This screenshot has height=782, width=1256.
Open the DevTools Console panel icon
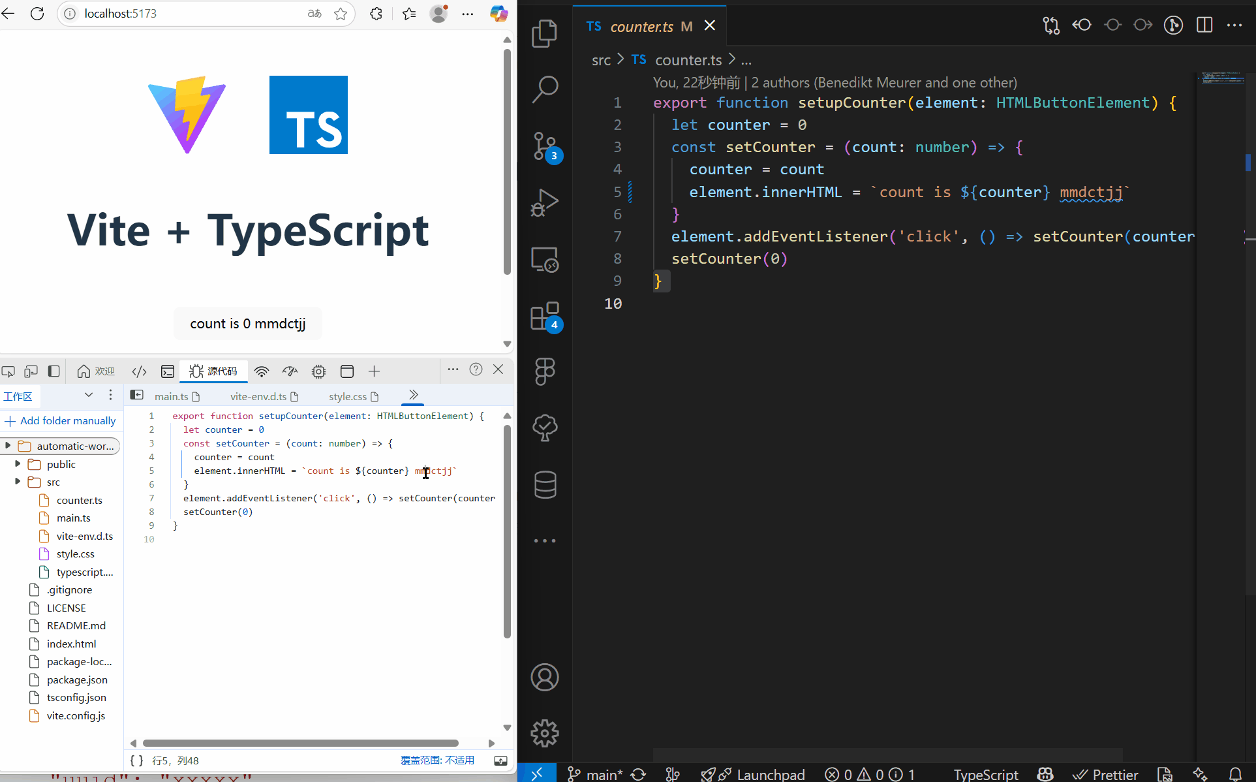pyautogui.click(x=168, y=371)
